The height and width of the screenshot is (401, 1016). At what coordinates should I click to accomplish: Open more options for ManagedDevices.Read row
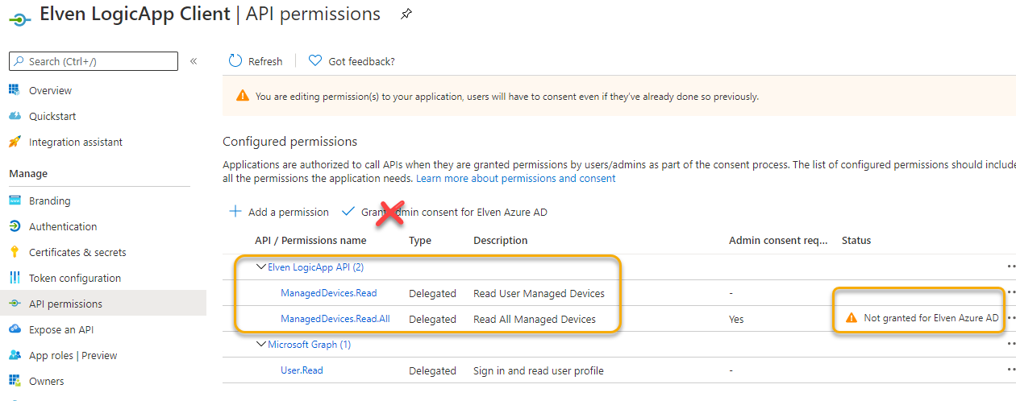1010,293
